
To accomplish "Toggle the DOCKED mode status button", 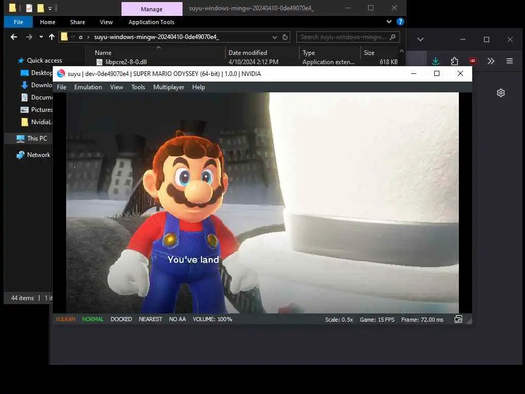I will coord(121,319).
